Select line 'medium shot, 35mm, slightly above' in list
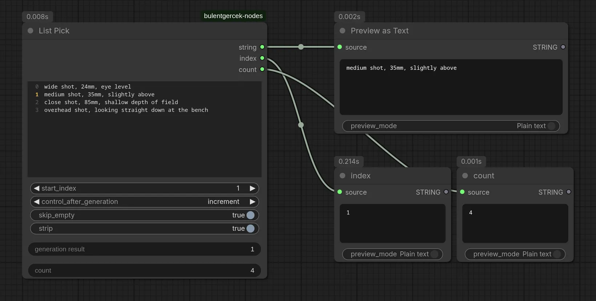 [x=99, y=95]
